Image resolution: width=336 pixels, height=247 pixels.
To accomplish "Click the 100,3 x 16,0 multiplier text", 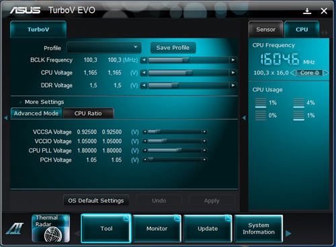I will (x=271, y=72).
